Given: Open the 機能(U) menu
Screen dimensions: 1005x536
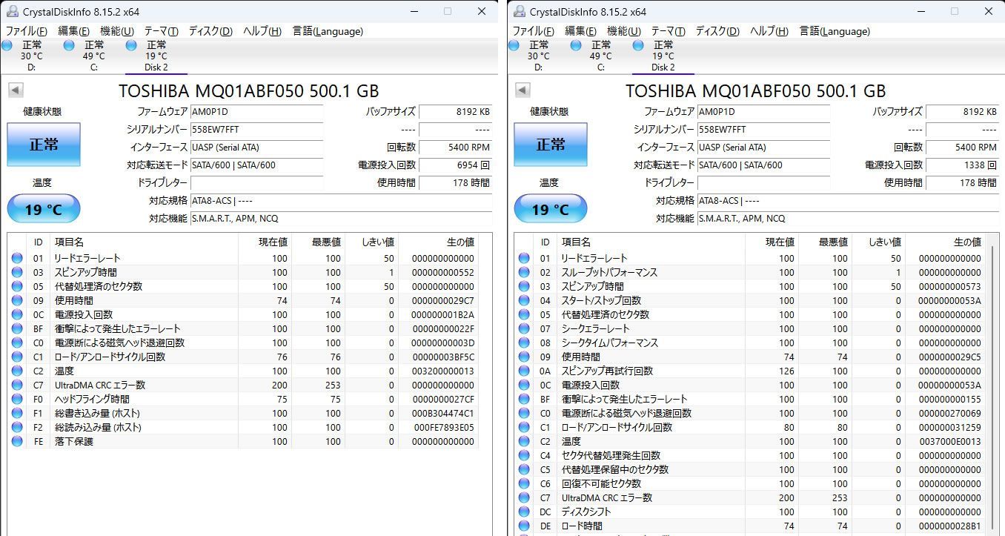Looking at the screenshot, I should [115, 31].
